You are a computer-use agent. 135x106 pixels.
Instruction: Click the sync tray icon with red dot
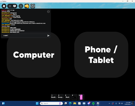click(113, 103)
